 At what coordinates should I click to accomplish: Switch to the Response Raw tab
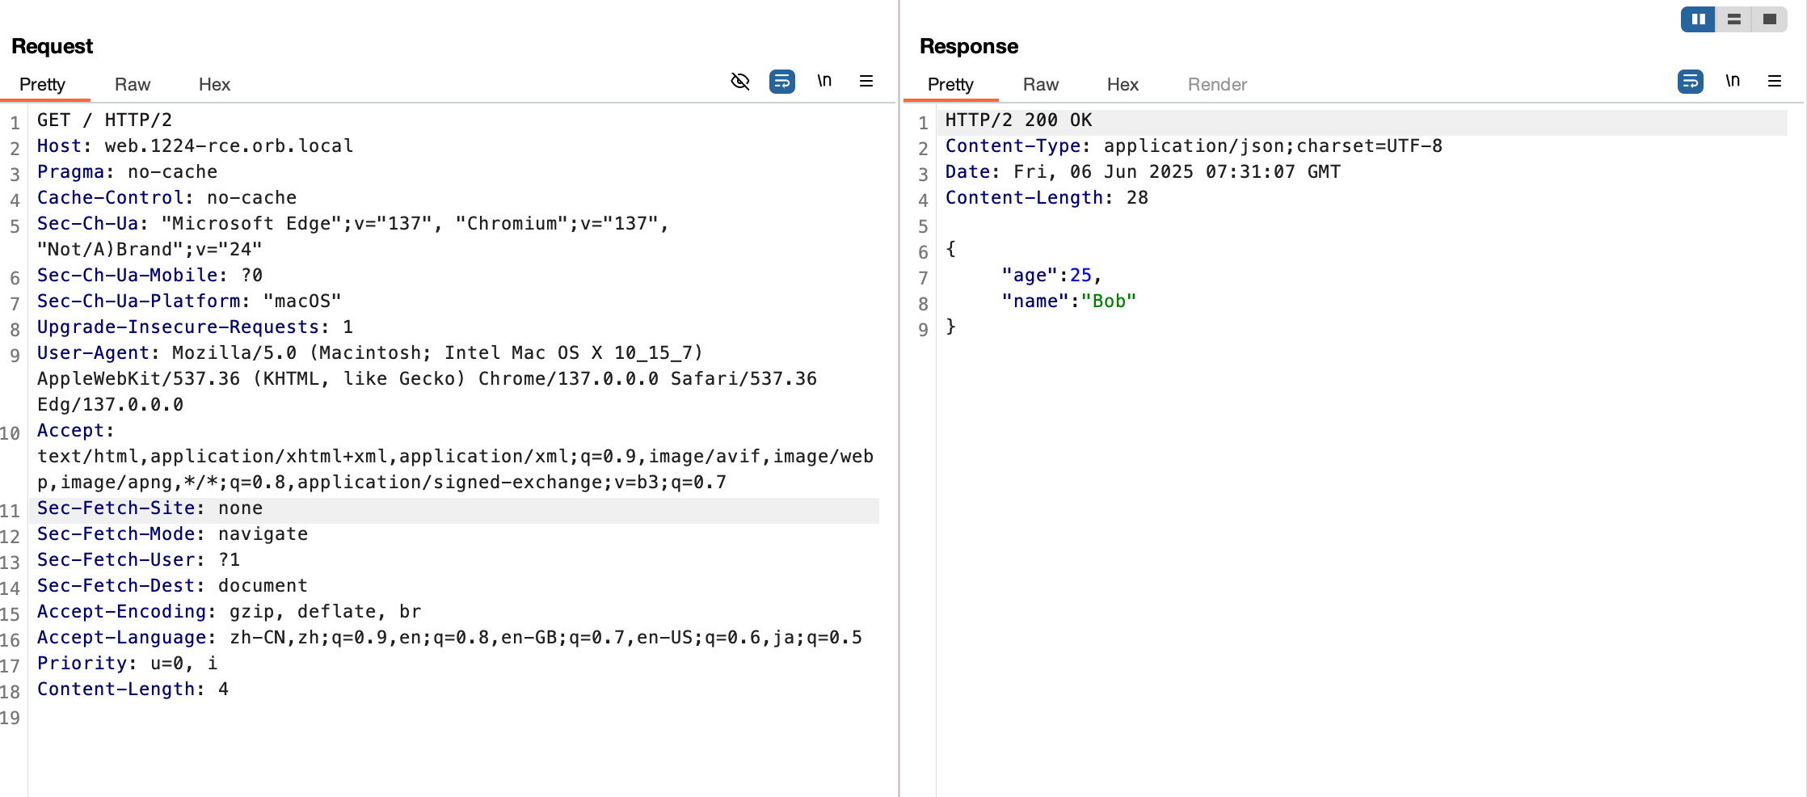pos(1041,84)
